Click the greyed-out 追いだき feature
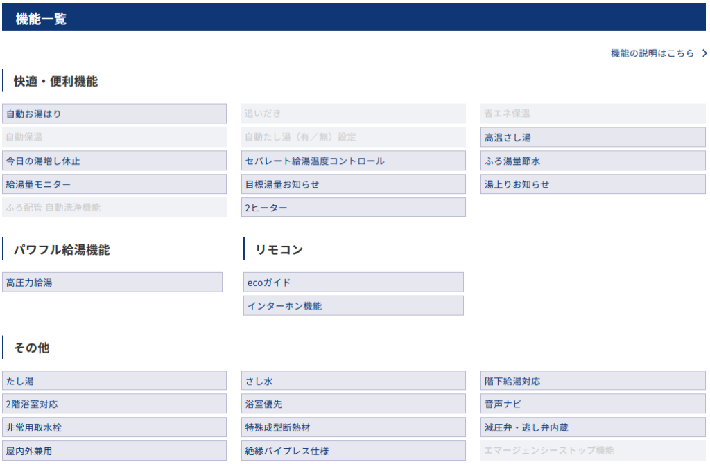This screenshot has height=464, width=710. (x=354, y=114)
